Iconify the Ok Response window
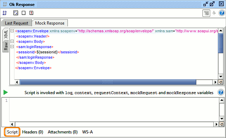The image size is (226, 138). point(206,4)
